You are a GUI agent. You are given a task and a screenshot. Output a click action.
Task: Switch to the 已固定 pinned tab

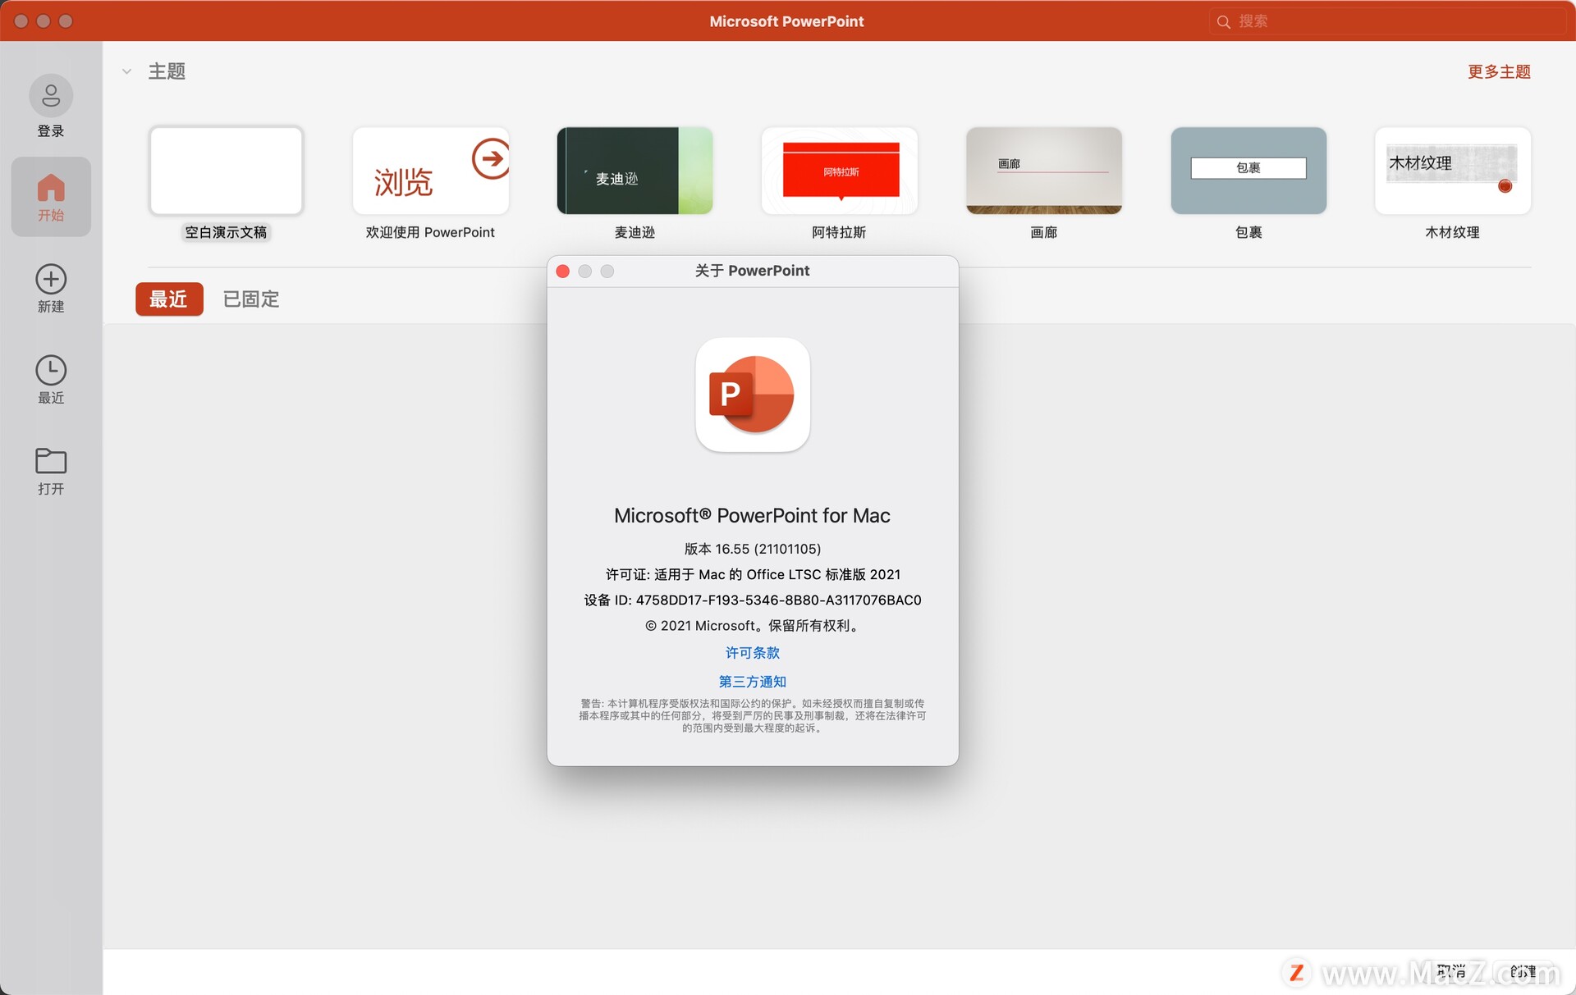tap(251, 299)
